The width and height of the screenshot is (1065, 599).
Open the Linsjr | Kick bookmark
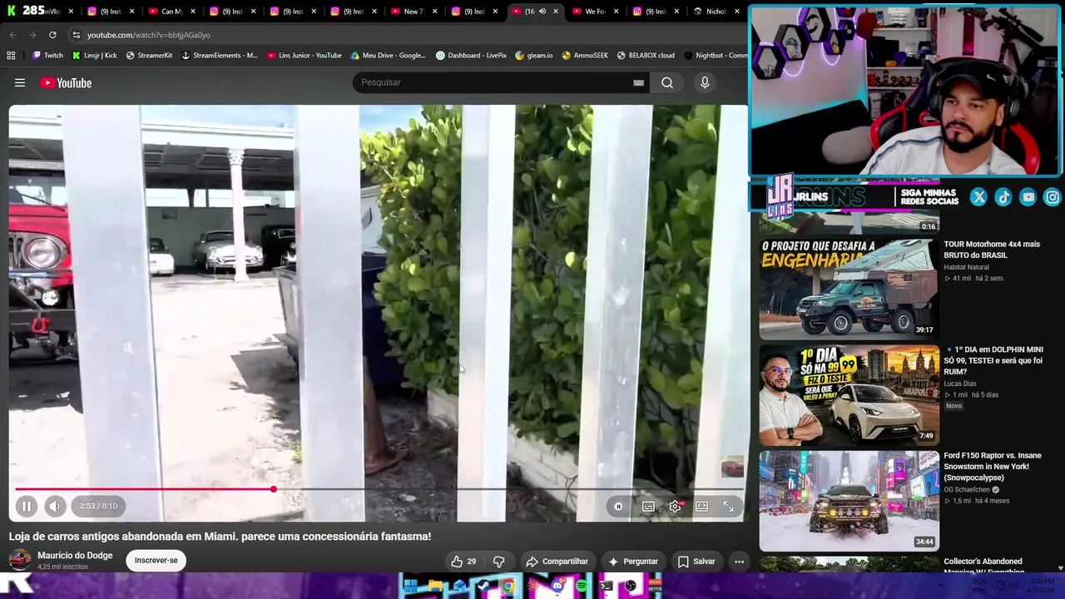(x=94, y=56)
